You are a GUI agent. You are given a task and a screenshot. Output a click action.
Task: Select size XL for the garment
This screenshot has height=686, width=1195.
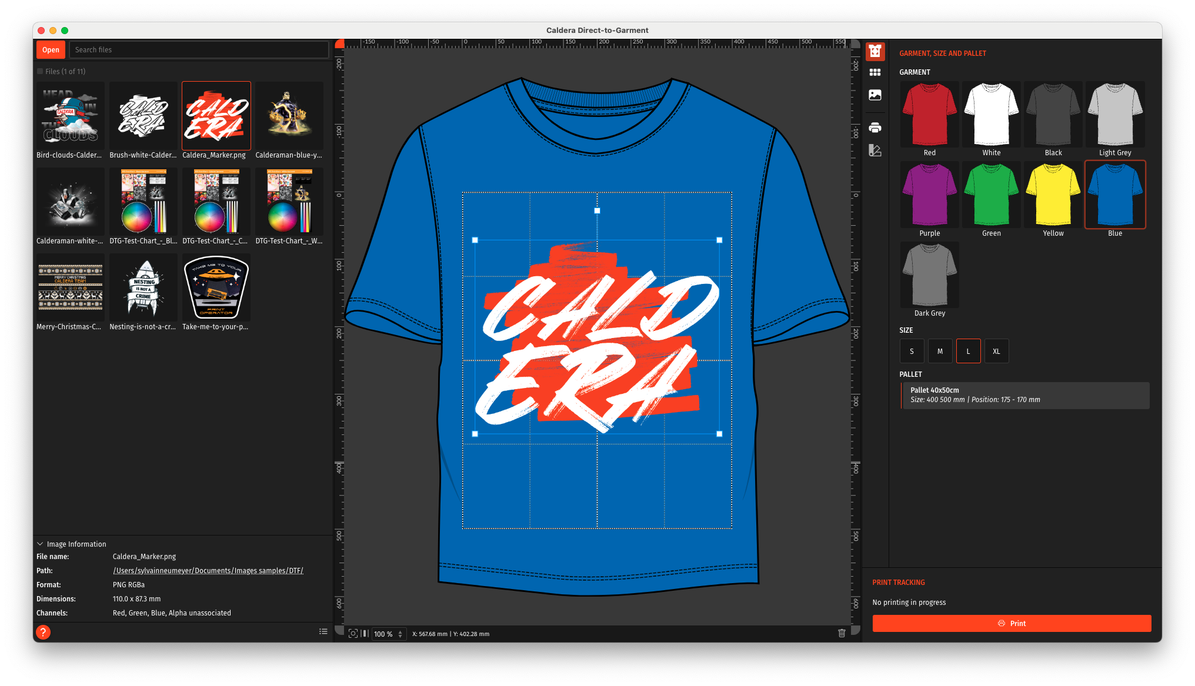(x=996, y=351)
